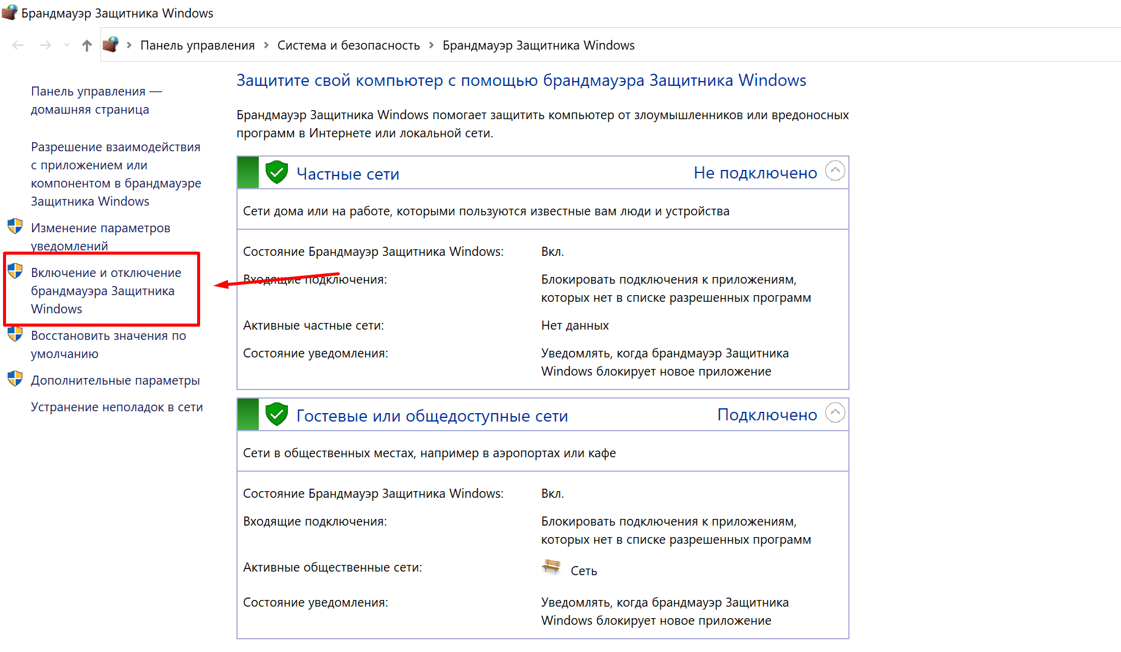The image size is (1121, 652).
Task: Click the Forward navigation arrow
Action: pos(45,45)
